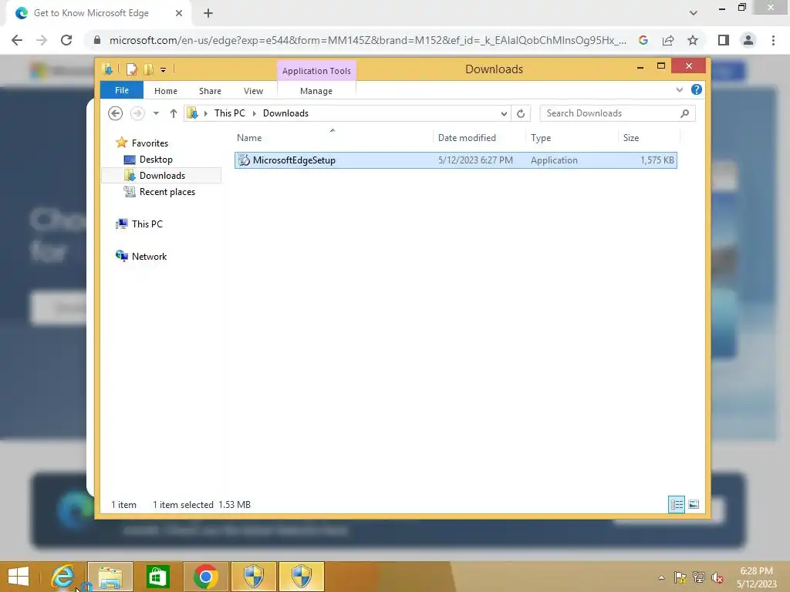Screen dimensions: 790x592
Task: Select Network in navigation pane
Action: click(x=149, y=256)
